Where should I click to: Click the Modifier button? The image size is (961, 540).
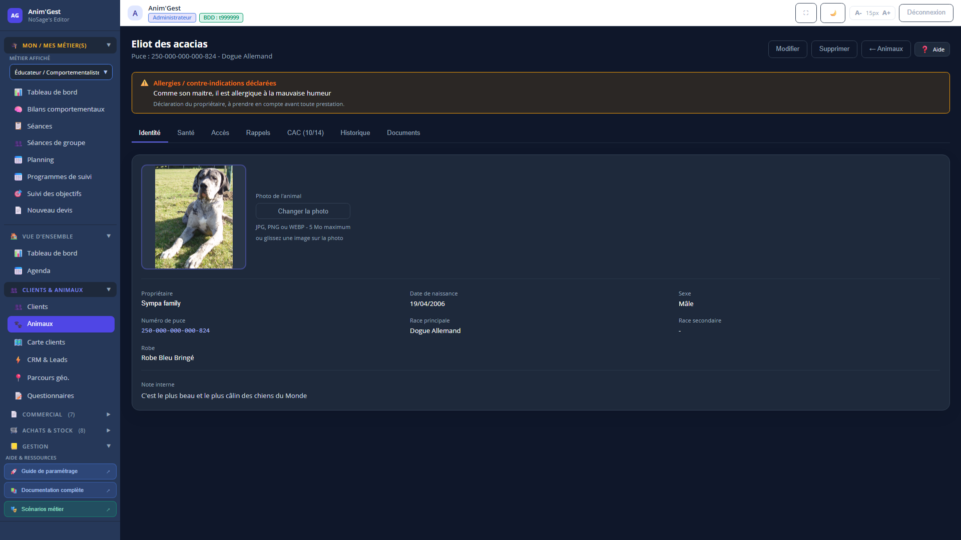[788, 49]
